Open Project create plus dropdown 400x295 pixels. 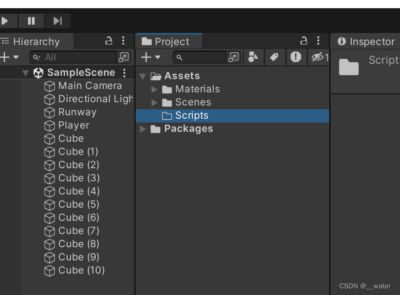point(150,57)
